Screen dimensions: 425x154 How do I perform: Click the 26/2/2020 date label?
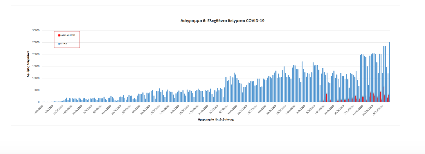(x=39, y=110)
